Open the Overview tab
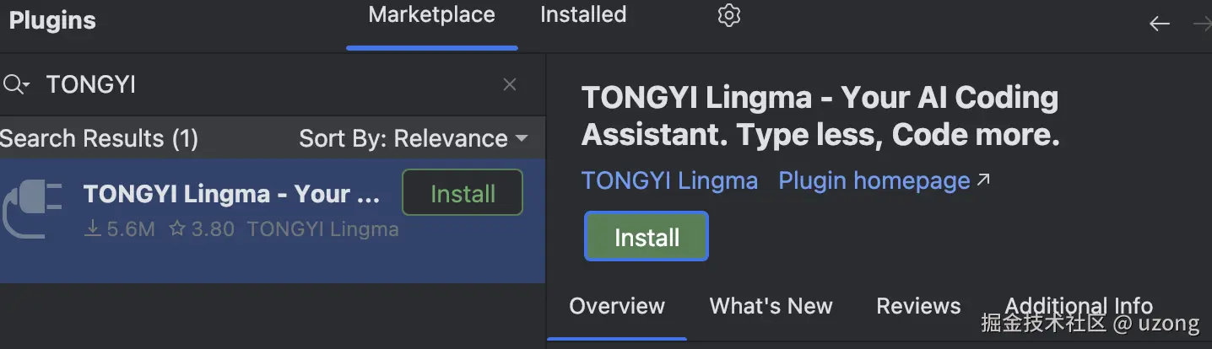Viewport: 1212px width, 349px height. pos(617,306)
